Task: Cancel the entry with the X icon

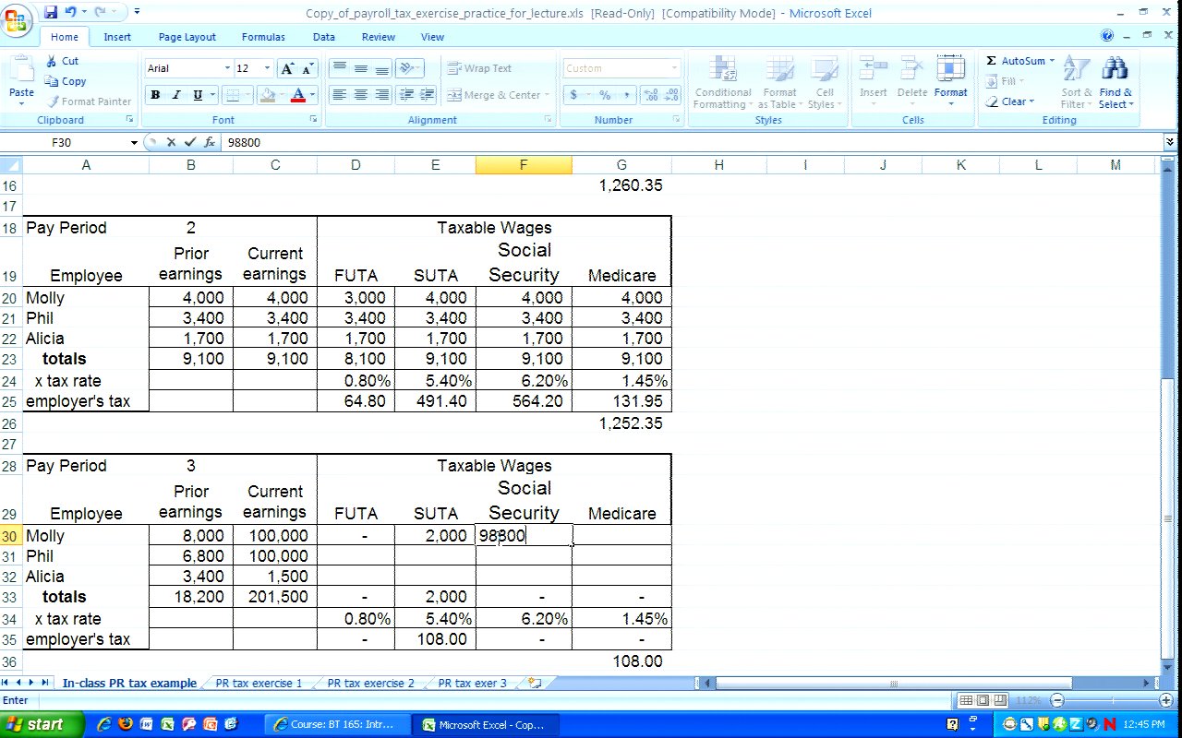Action: click(171, 142)
